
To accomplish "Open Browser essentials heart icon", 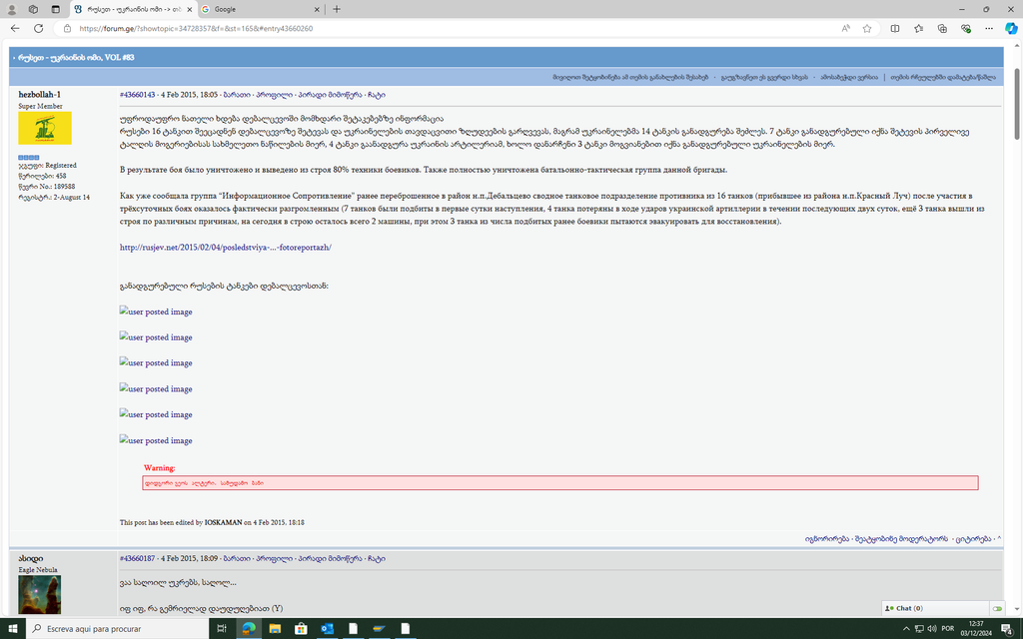I will [966, 28].
